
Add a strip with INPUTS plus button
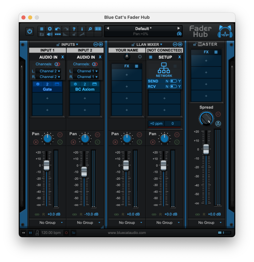pyautogui.click(x=101, y=44)
